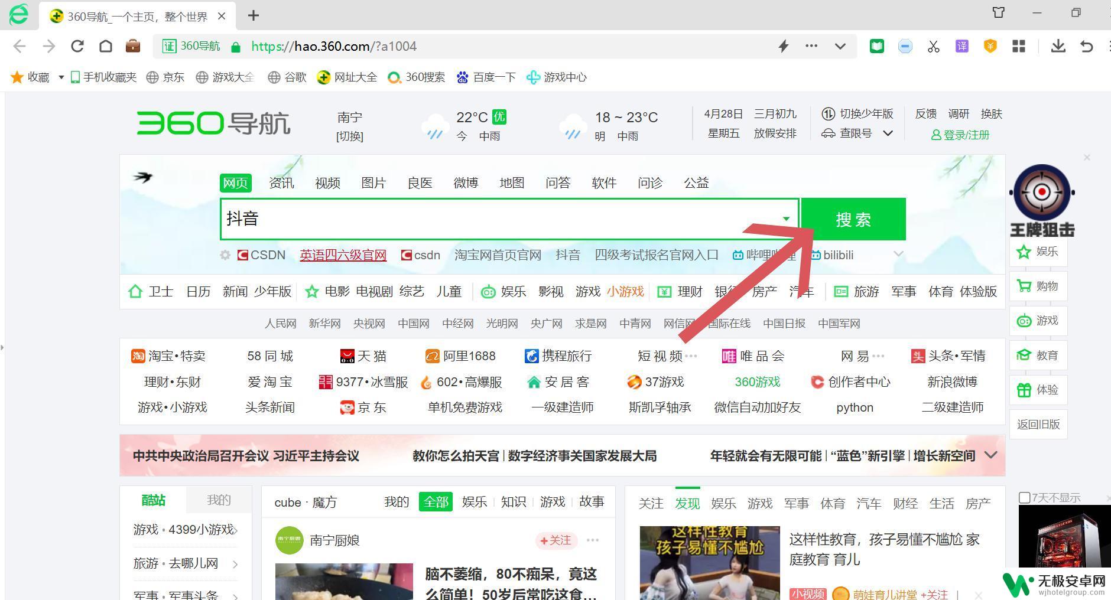Select the 视频 search tab
This screenshot has height=600, width=1111.
pos(327,183)
